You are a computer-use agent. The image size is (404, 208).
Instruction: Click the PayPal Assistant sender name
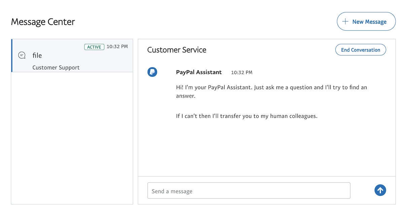[x=199, y=72]
